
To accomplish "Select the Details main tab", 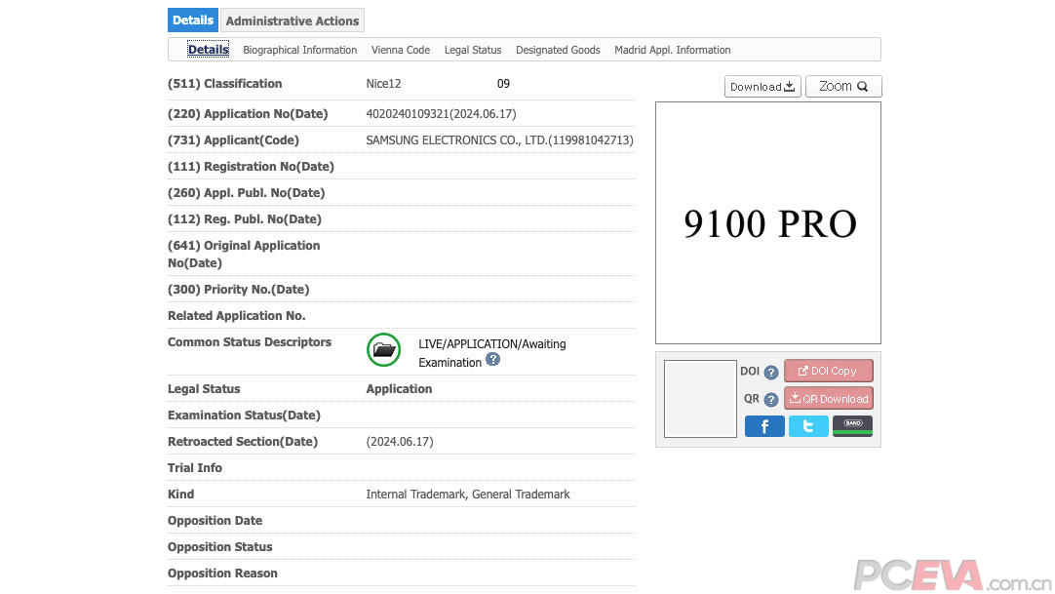I will coord(193,20).
